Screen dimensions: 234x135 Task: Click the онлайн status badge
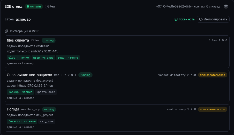coord(34,6)
